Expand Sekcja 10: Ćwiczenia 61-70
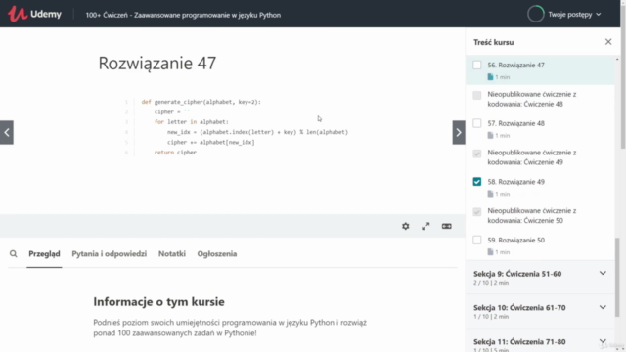Image resolution: width=626 pixels, height=352 pixels. point(540,311)
